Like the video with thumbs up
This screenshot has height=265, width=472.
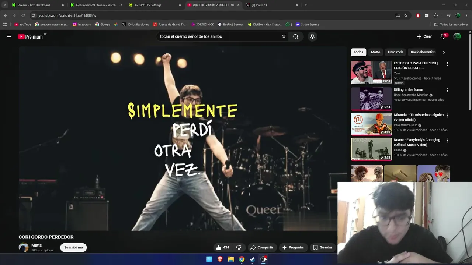[223, 247]
